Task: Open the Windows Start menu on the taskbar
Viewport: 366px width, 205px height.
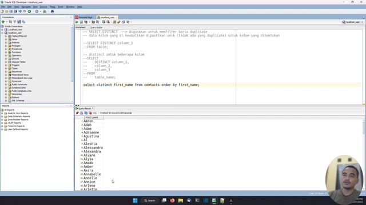Action: point(135,200)
